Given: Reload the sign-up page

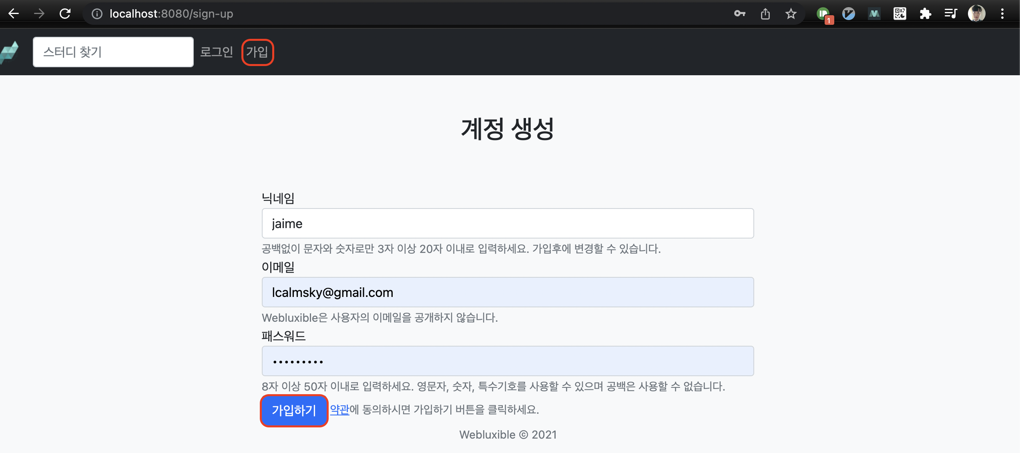Looking at the screenshot, I should [x=65, y=14].
